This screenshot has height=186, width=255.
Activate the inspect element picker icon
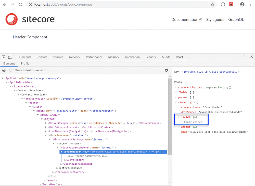point(4,57)
